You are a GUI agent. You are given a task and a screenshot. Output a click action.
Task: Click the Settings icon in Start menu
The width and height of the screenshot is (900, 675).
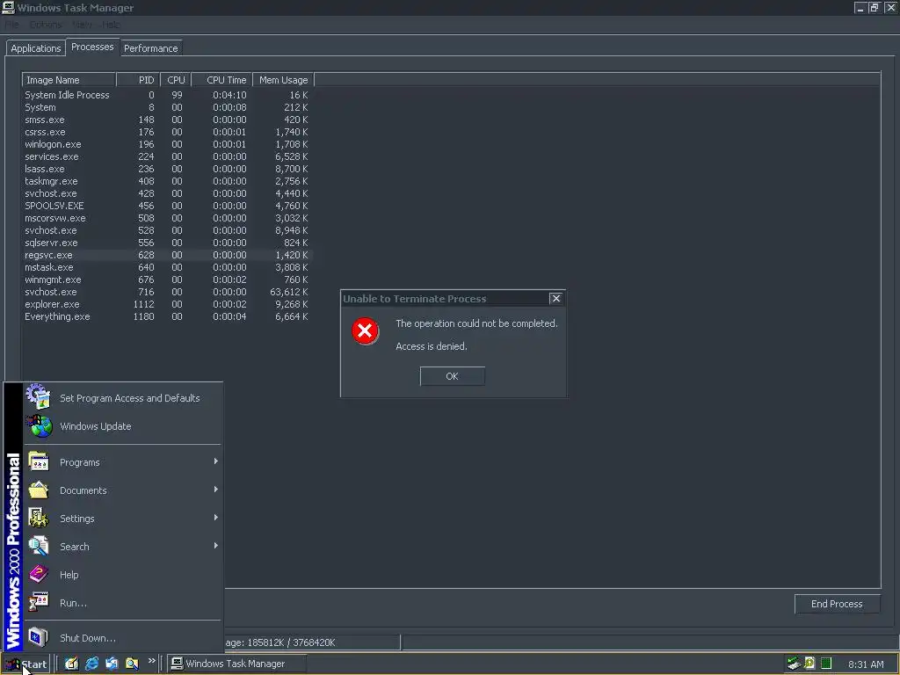(39, 518)
